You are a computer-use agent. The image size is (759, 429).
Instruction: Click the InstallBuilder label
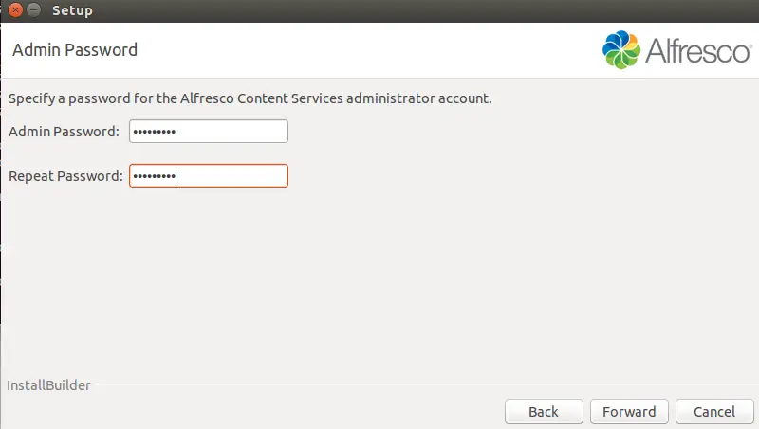click(x=48, y=385)
